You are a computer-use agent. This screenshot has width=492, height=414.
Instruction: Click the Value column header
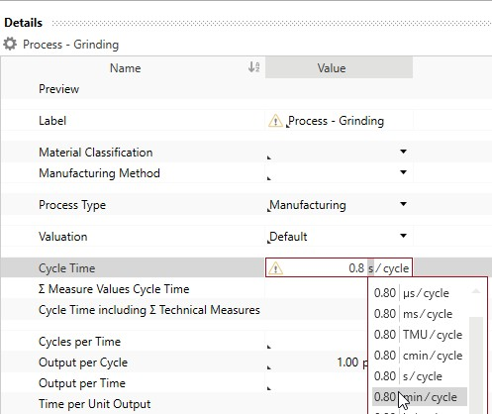click(x=339, y=67)
